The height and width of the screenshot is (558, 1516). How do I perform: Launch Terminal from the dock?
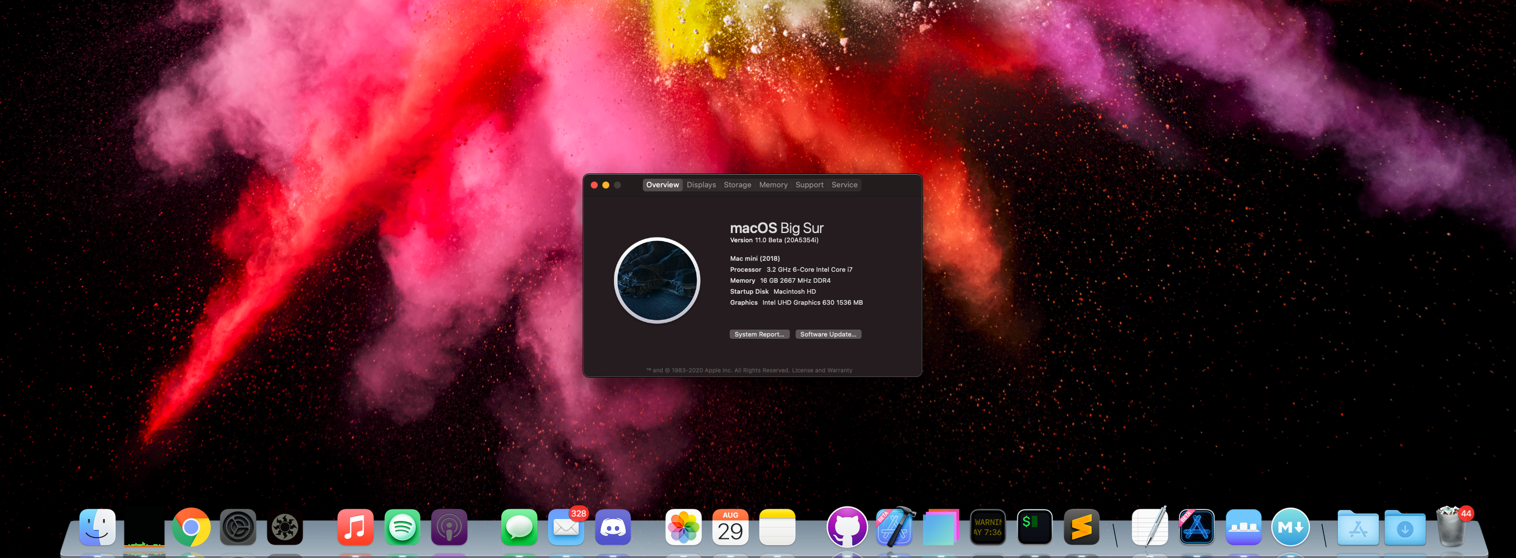pyautogui.click(x=1035, y=527)
